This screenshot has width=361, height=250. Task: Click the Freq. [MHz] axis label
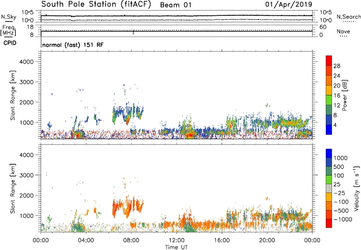click(x=9, y=30)
